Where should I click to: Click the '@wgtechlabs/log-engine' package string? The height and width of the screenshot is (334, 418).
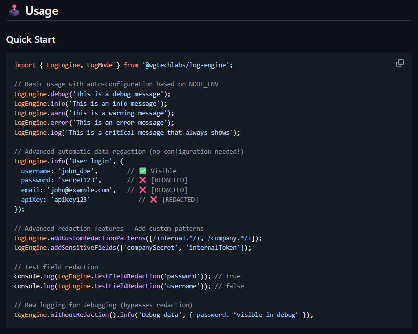click(186, 65)
